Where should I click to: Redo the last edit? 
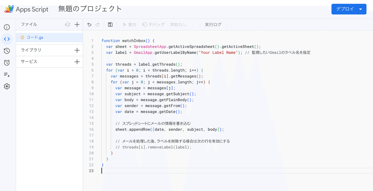(98, 24)
